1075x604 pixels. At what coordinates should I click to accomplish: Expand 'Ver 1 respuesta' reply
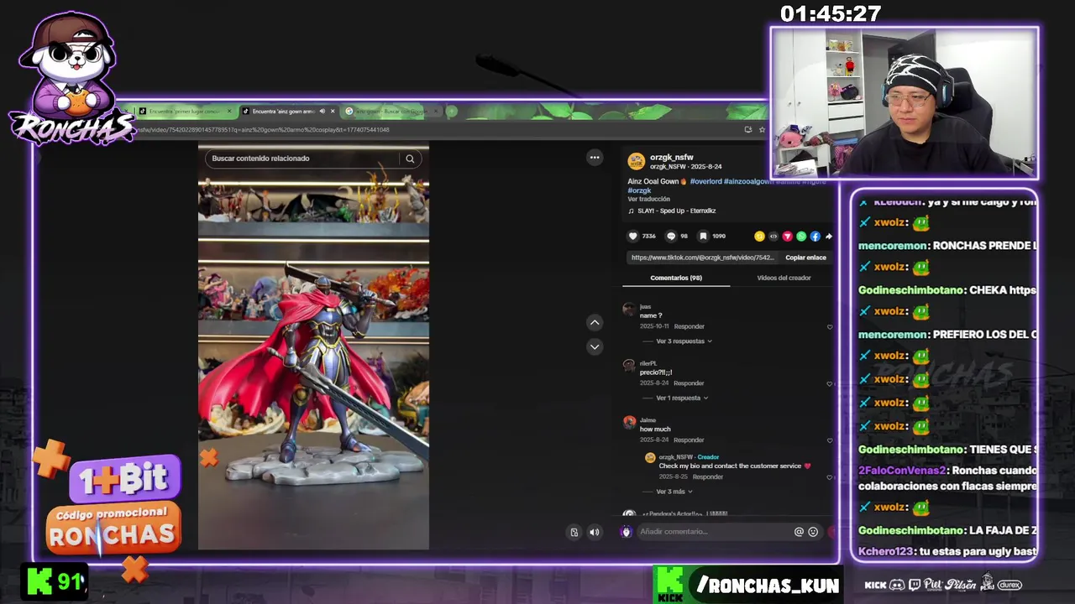pos(682,398)
